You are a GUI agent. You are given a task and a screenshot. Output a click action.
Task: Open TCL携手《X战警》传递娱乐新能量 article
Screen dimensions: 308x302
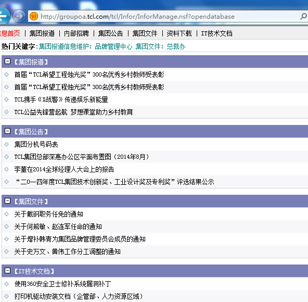61,99
